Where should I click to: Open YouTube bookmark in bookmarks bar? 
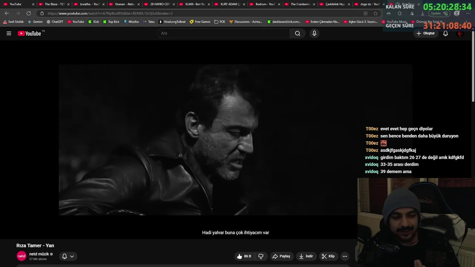click(x=76, y=22)
